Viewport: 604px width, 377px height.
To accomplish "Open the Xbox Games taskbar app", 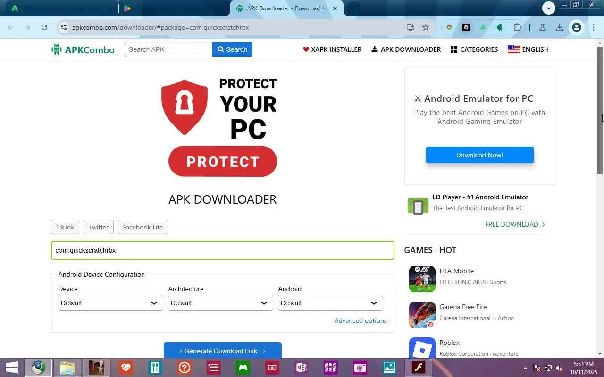I will [x=243, y=368].
